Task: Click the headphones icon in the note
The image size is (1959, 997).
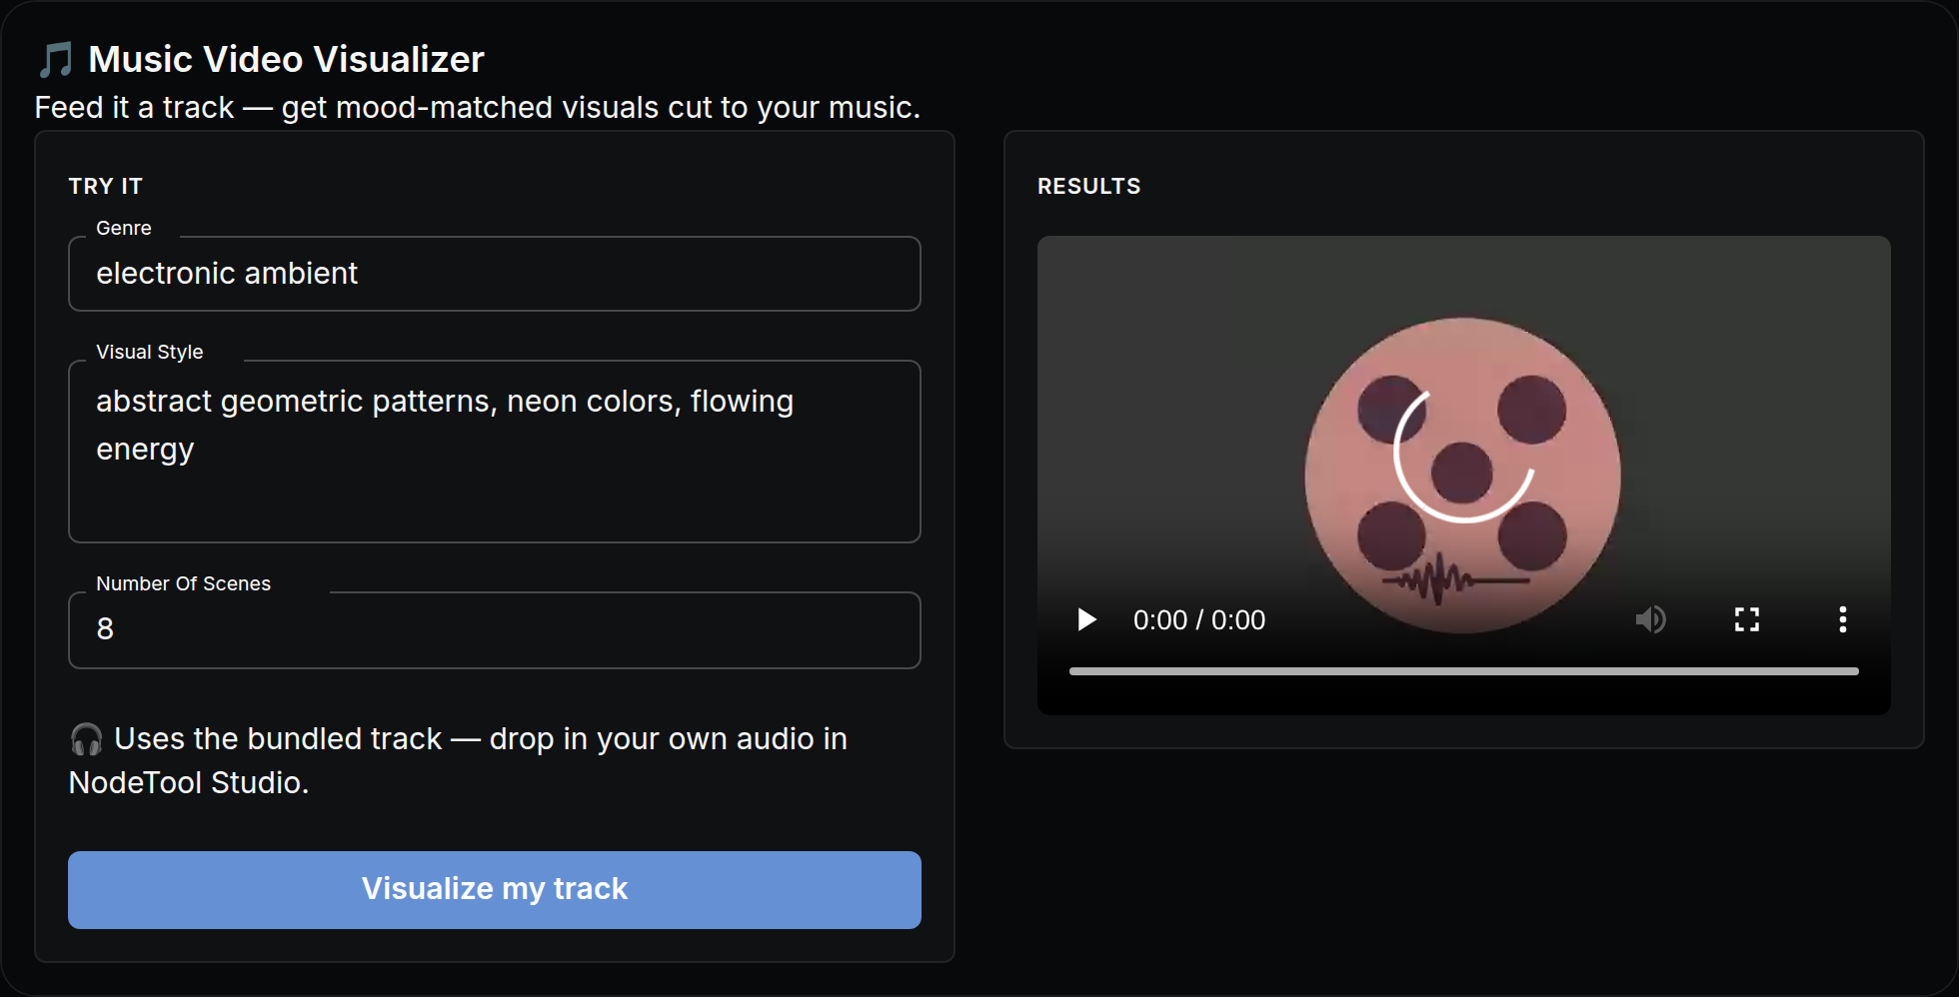Action: 86,739
